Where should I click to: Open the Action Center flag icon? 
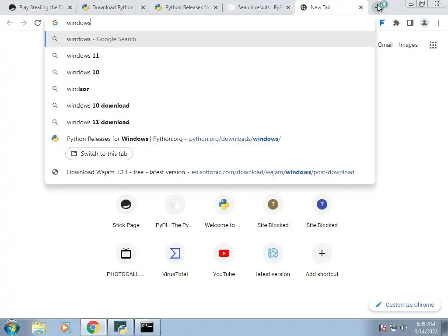[383, 328]
